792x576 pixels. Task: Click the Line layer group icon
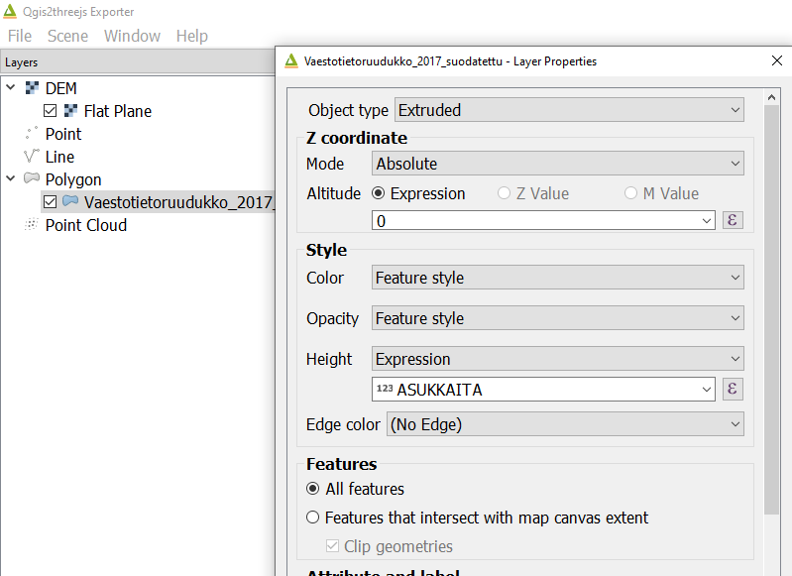[32, 157]
